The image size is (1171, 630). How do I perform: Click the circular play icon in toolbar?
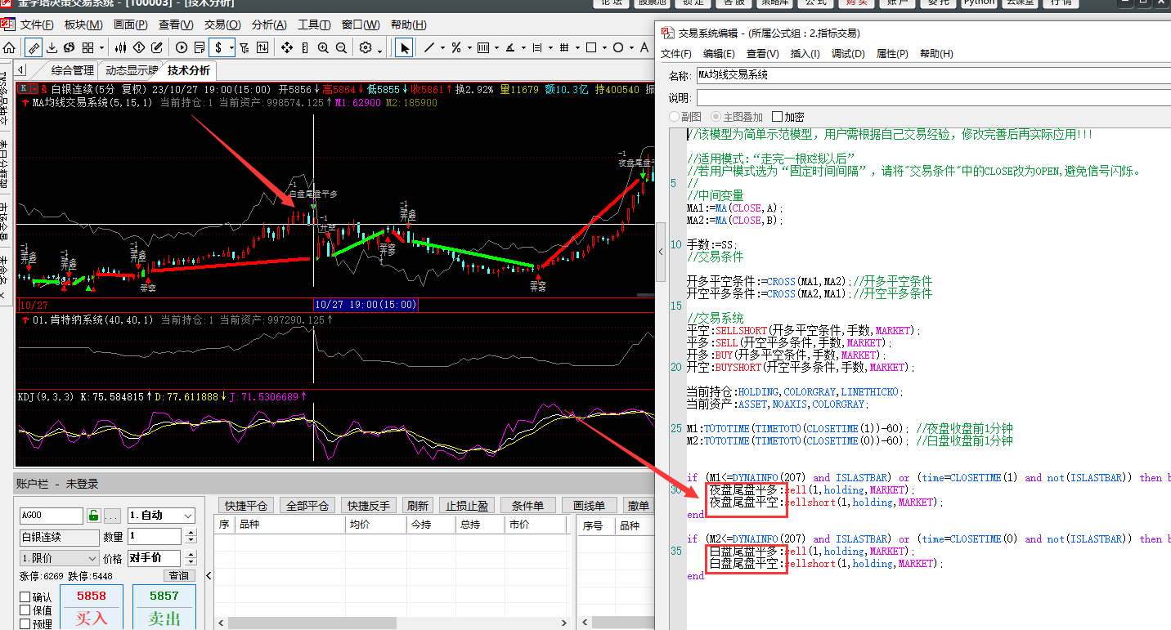click(182, 47)
